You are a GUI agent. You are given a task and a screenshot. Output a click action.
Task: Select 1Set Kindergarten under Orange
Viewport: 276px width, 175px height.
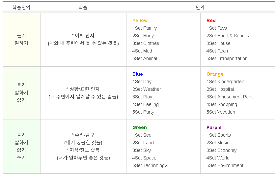225,82
